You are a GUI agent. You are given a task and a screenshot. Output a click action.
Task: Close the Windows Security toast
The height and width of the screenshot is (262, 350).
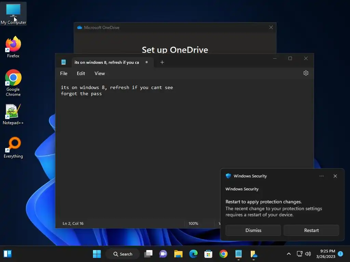(x=335, y=176)
